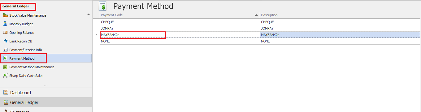Click the Opening Balance icon
Image resolution: width=421 pixels, height=112 pixels.
(5, 33)
